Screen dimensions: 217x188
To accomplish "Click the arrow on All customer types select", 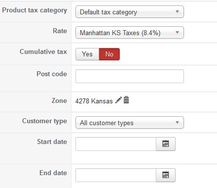I will coord(177,123).
